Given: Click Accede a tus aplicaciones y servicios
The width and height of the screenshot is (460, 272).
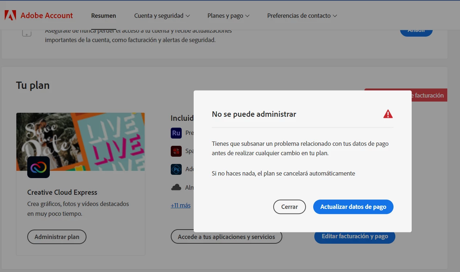Looking at the screenshot, I should pos(226,237).
